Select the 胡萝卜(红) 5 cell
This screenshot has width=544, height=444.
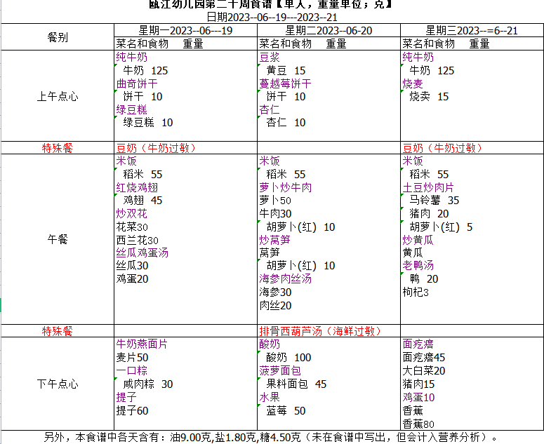coord(441,227)
